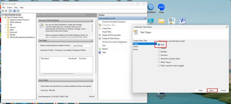Screen dimensions: 231x104
Task: Click the Next button in wizard
Action: [212, 90]
